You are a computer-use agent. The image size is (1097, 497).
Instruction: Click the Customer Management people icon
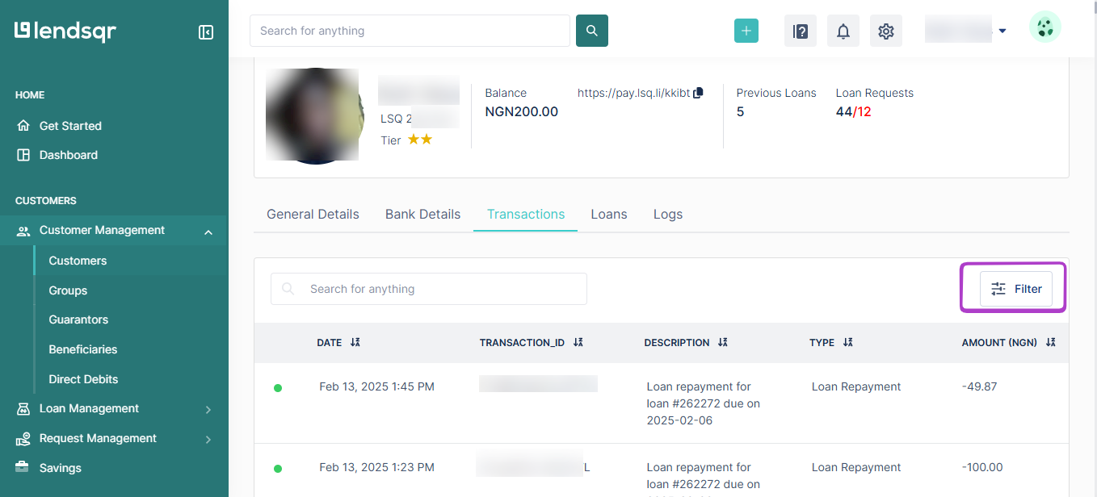coord(23,231)
